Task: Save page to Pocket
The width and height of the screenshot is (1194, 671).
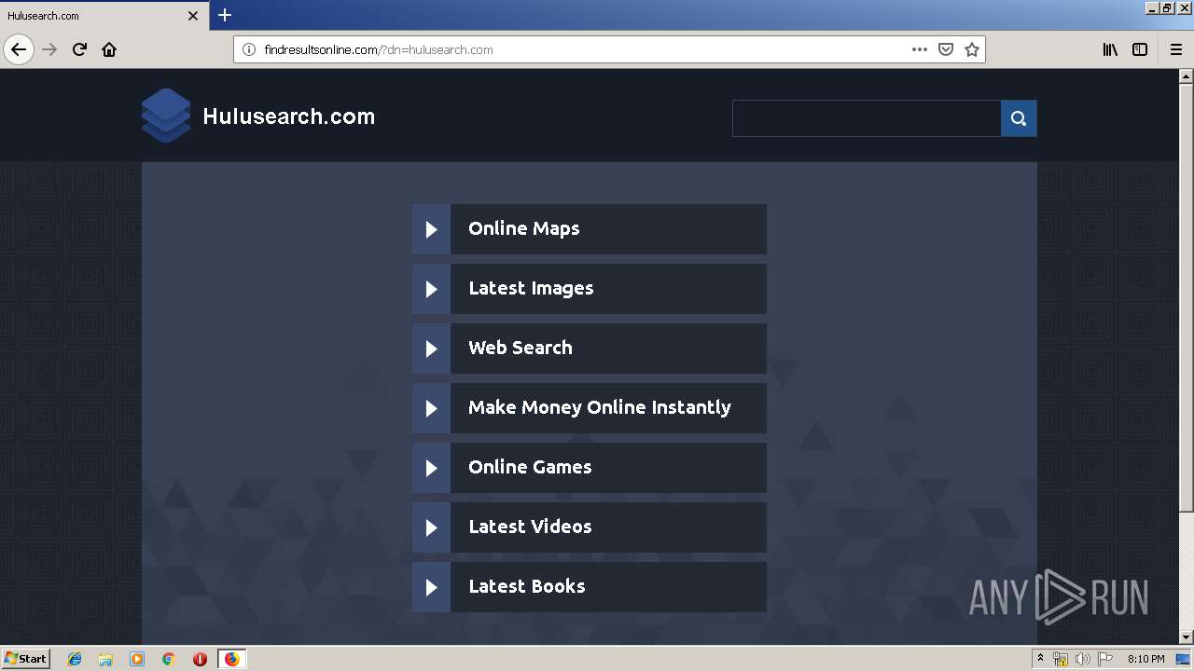Action: click(946, 49)
